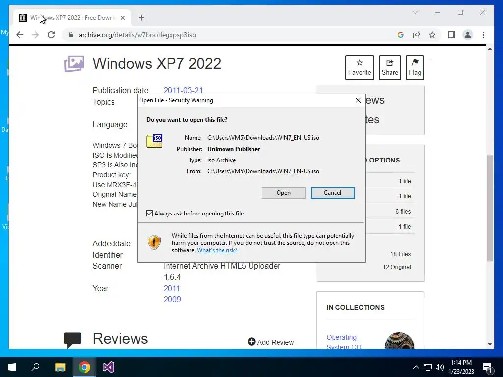Expand the tab search chevron
The height and width of the screenshot is (377, 503).
click(415, 12)
